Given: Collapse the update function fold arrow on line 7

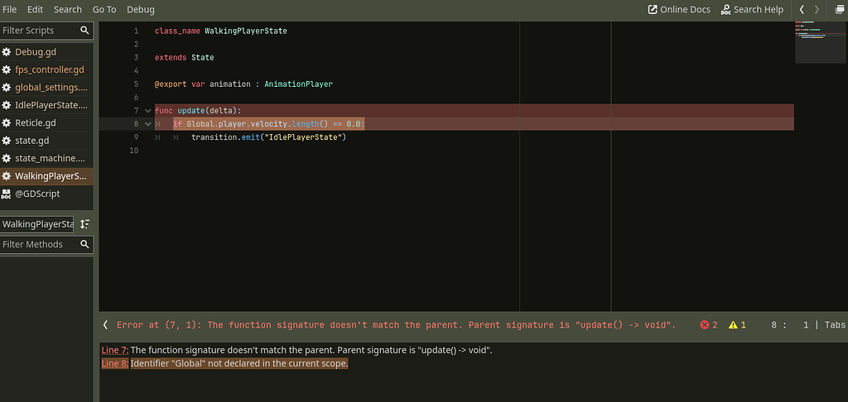Looking at the screenshot, I should tap(148, 111).
